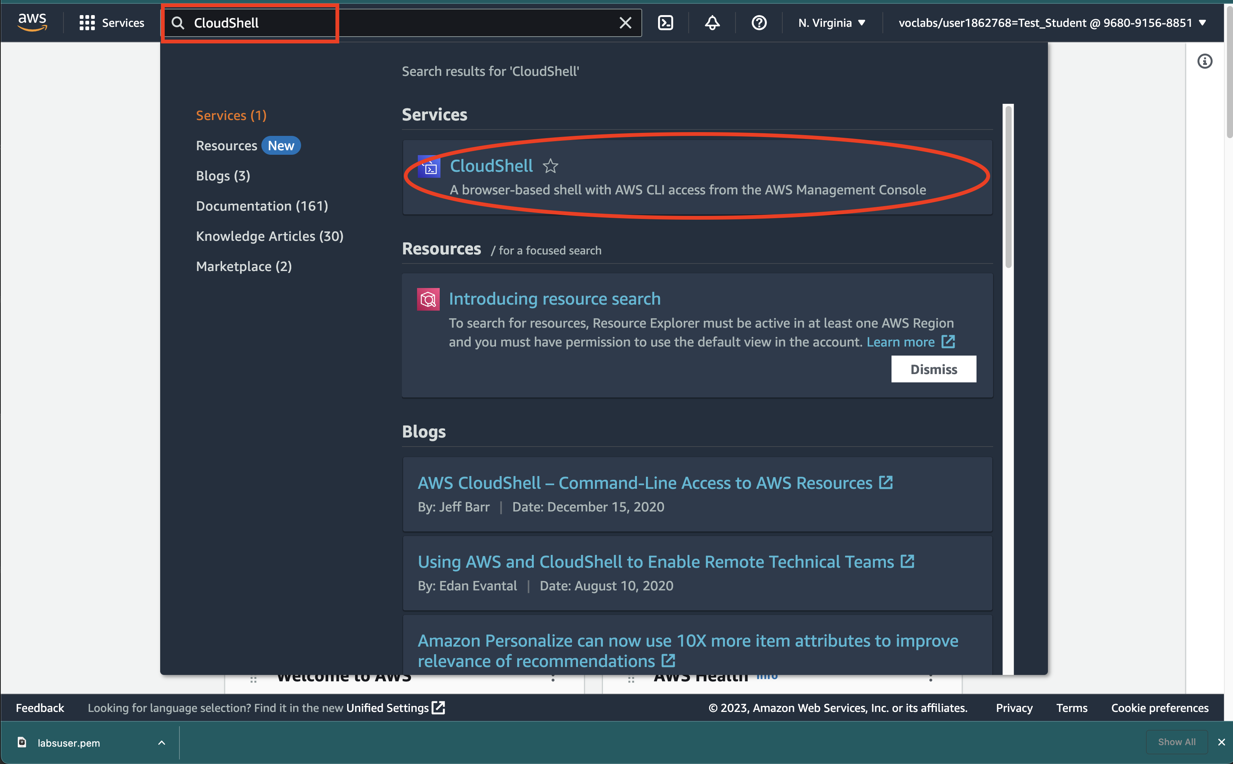Open Unified Settings link
Screen dimensions: 1233x764
396,707
